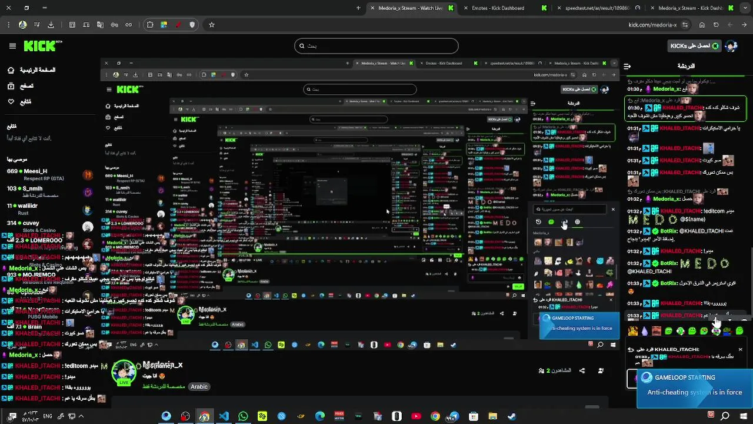Image resolution: width=753 pixels, height=424 pixels.
Task: Select the green Kick emote category in the picker
Action: 551,222
